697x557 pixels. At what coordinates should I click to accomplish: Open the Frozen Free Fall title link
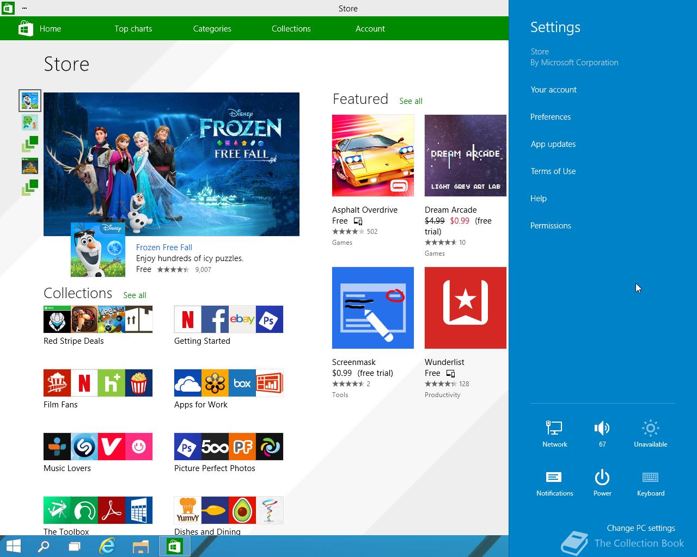point(164,247)
